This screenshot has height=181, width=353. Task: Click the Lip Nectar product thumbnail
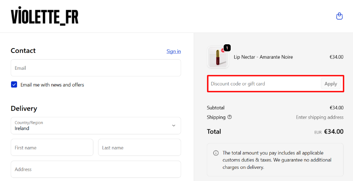click(218, 57)
